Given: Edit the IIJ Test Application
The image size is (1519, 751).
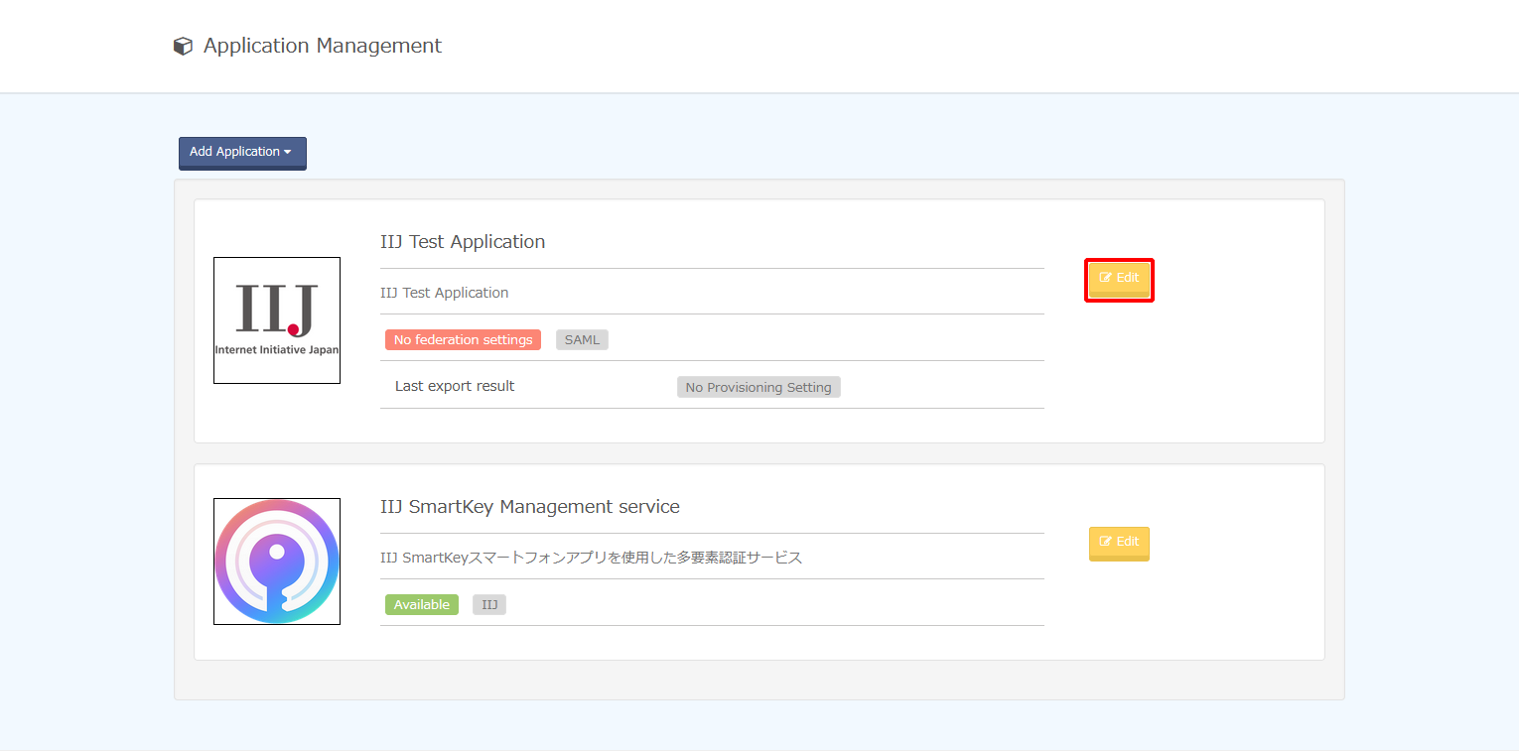Looking at the screenshot, I should click(x=1119, y=279).
